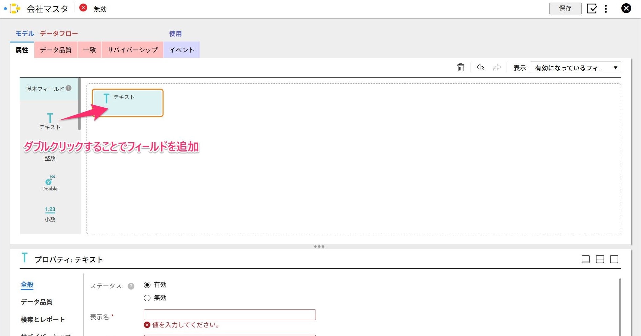Select the 小数 field type in the palette

click(50, 214)
